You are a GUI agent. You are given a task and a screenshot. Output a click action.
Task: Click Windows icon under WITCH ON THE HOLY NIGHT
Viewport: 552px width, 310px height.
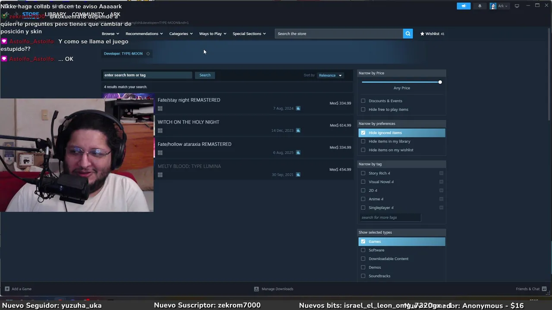tap(160, 130)
